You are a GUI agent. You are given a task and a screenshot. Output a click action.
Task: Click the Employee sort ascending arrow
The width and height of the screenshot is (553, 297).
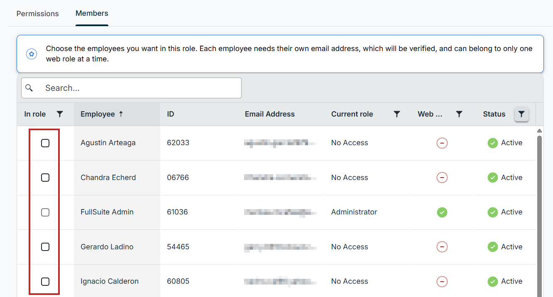[121, 114]
